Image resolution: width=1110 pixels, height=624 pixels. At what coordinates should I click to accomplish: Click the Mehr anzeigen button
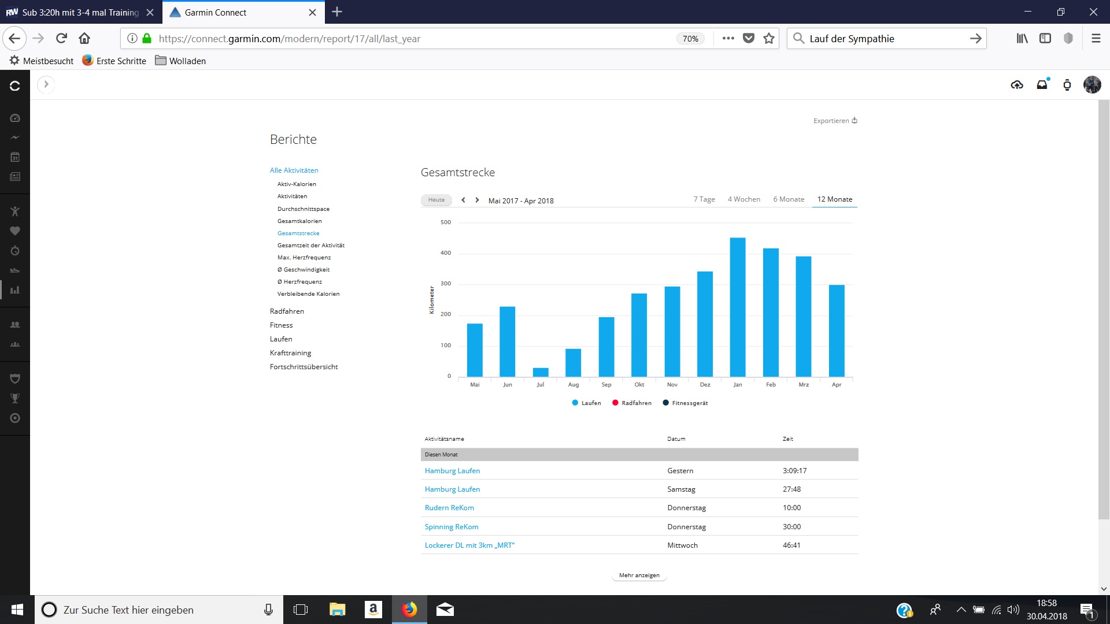639,575
